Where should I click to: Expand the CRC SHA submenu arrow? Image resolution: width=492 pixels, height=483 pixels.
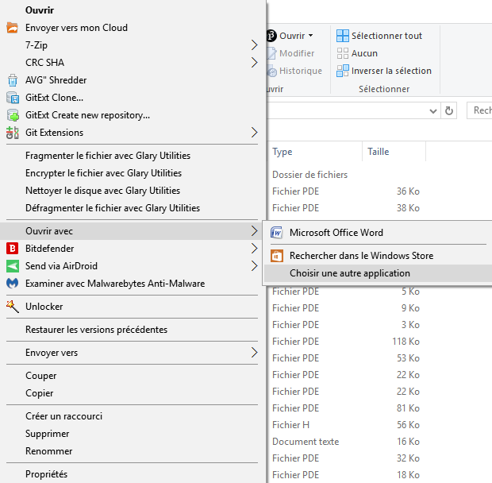tap(255, 63)
